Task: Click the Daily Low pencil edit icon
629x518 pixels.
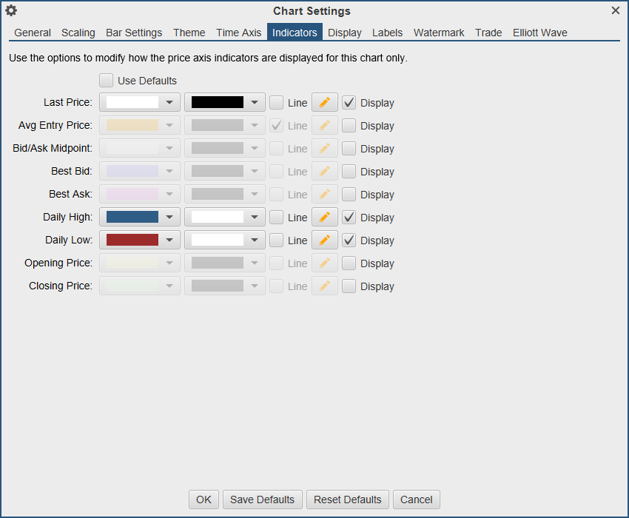Action: tap(324, 240)
